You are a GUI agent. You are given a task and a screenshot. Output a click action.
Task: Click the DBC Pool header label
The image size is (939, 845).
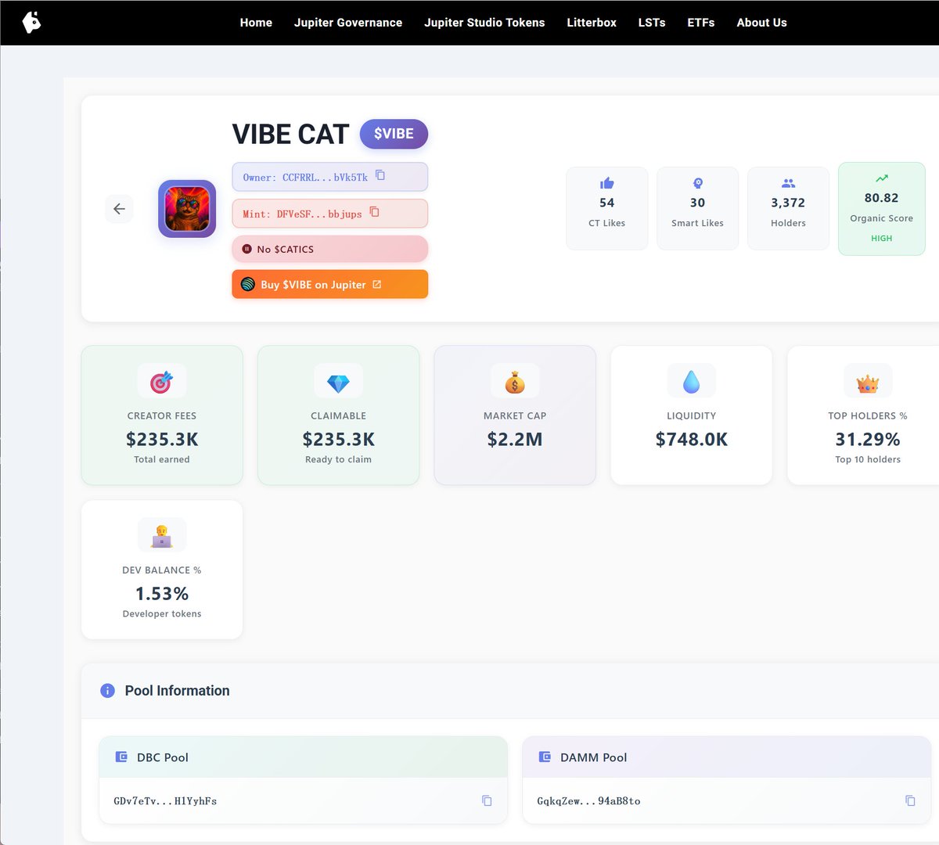coord(163,757)
